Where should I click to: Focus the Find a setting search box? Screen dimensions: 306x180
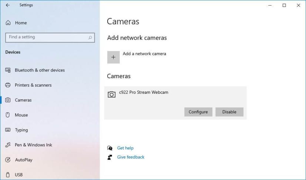[x=50, y=37]
